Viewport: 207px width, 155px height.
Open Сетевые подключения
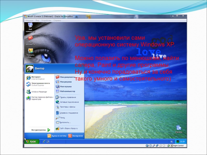[67, 102]
